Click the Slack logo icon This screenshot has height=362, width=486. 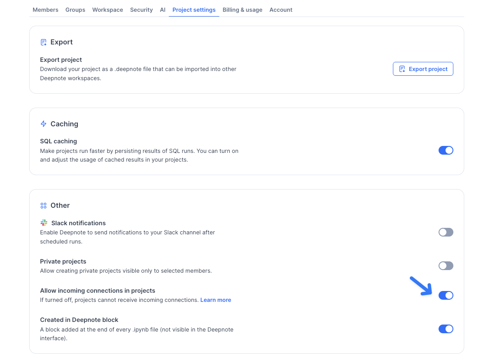pos(44,223)
